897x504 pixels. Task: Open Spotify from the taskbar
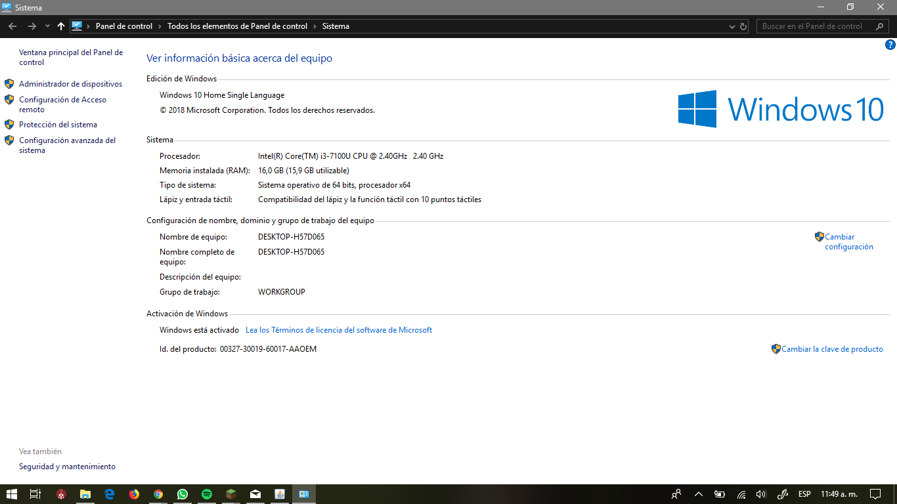tap(207, 494)
